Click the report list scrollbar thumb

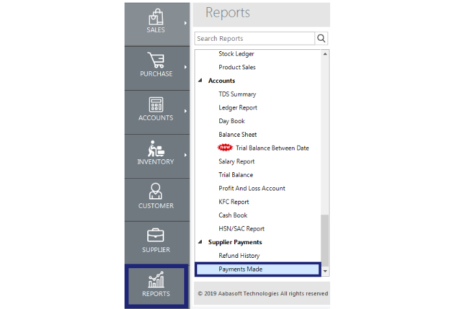(x=325, y=240)
